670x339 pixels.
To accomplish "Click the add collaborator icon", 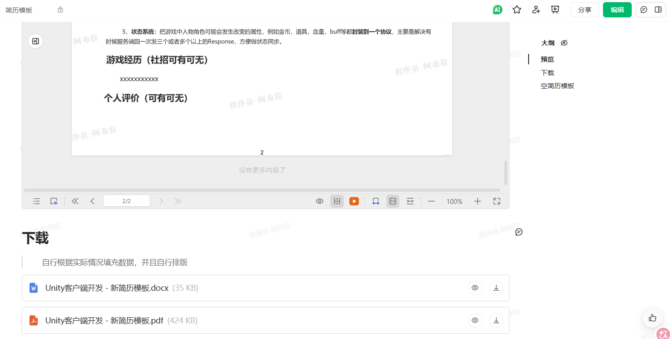I will (x=536, y=10).
